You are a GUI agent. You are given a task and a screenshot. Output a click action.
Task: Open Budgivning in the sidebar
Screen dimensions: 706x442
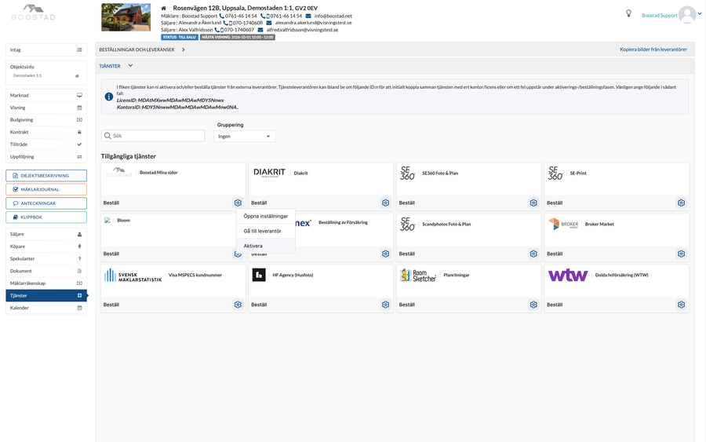[46, 120]
